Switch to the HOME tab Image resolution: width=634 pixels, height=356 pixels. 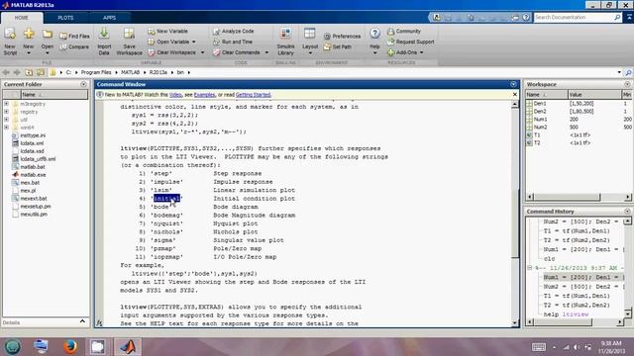click(22, 18)
